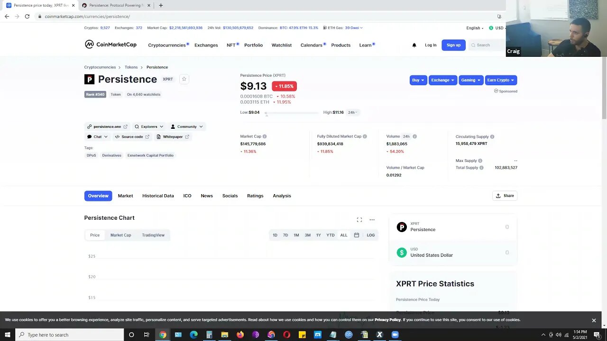Click Total Supply info icon
The image size is (607, 341).
[481, 168]
